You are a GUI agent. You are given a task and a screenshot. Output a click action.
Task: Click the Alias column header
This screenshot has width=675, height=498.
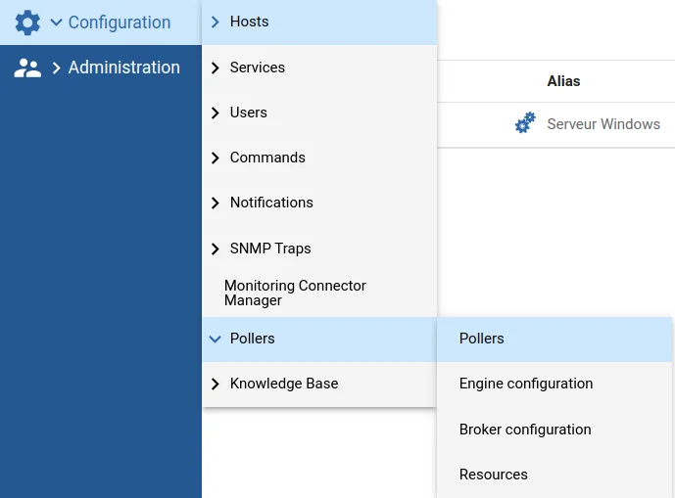563,81
